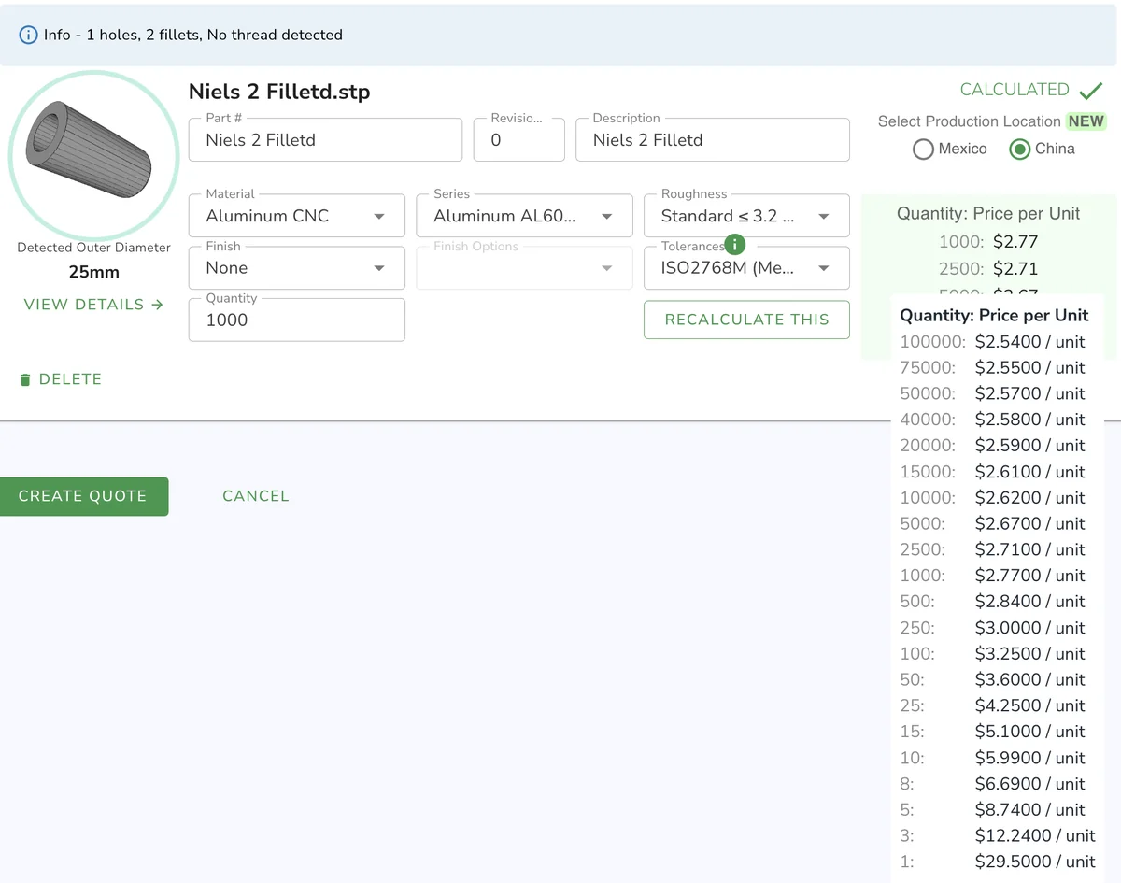Click the 500 quantity price $2.8400 row
This screenshot has width=1121, height=883.
pos(993,602)
